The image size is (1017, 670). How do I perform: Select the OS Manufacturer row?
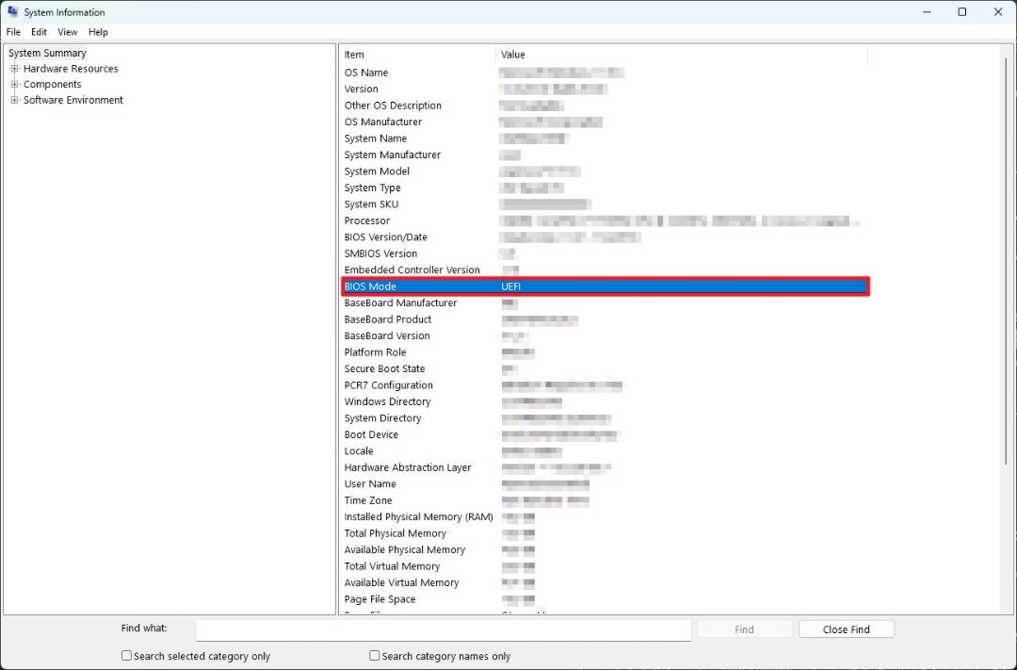pos(605,123)
